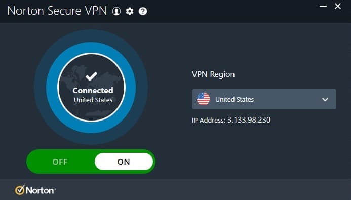Click the Norton Secure VPN title text

(x=57, y=11)
